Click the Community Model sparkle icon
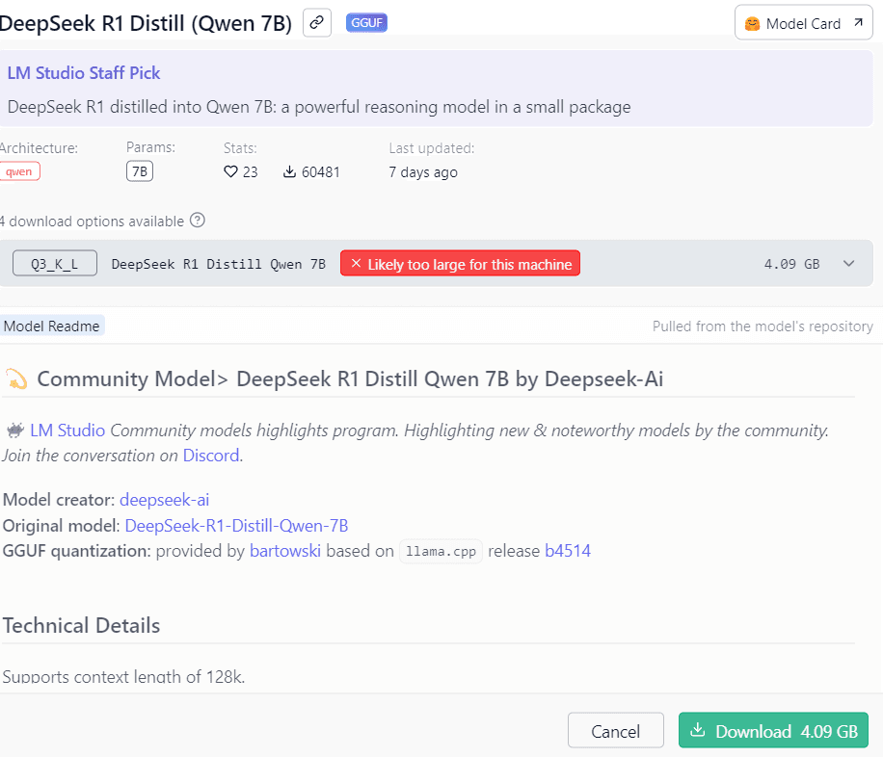This screenshot has width=883, height=757. (x=16, y=378)
